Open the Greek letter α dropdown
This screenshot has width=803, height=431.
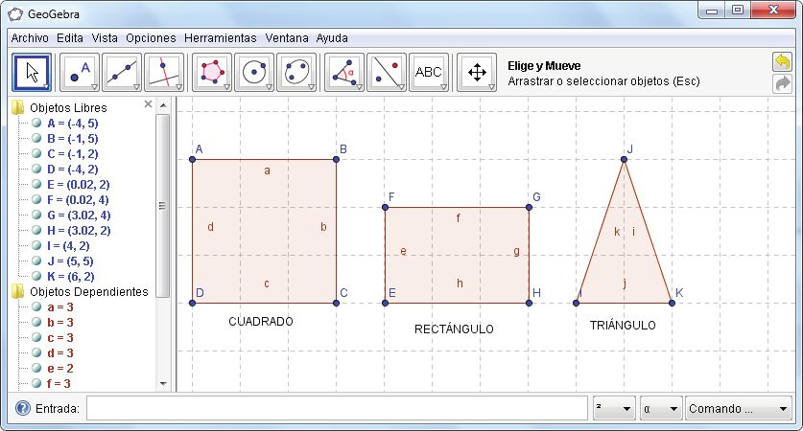pos(661,409)
